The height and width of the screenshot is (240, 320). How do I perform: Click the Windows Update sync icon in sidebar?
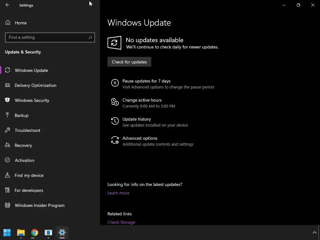tap(7, 70)
